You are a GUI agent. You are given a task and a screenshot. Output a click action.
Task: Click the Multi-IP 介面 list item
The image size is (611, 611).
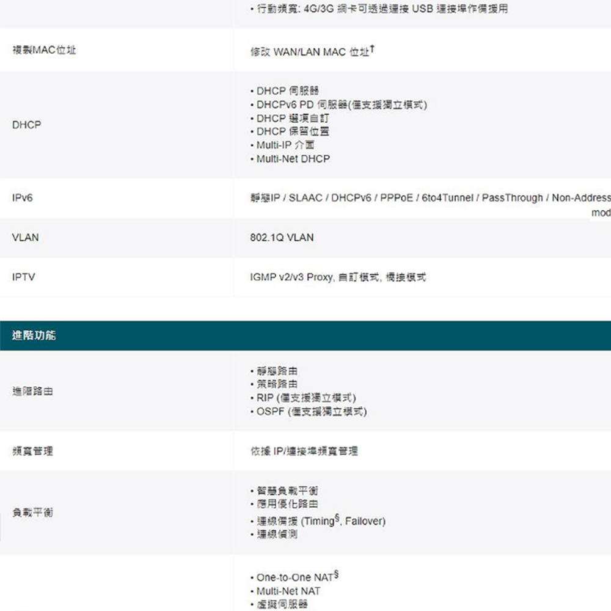(x=285, y=145)
